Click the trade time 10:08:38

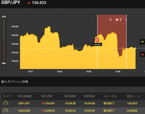click(x=70, y=103)
